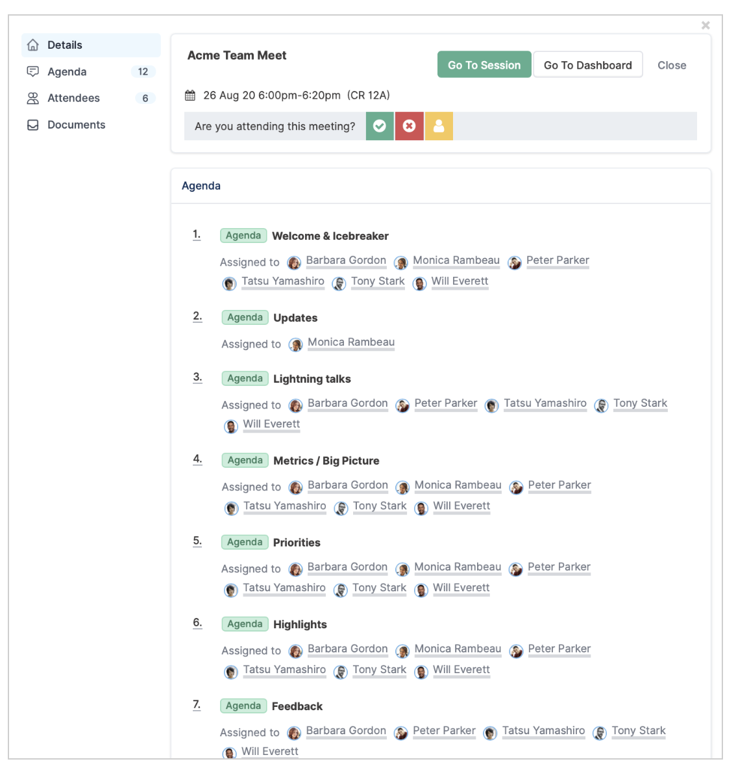Click the green attending checkmark icon

click(379, 126)
